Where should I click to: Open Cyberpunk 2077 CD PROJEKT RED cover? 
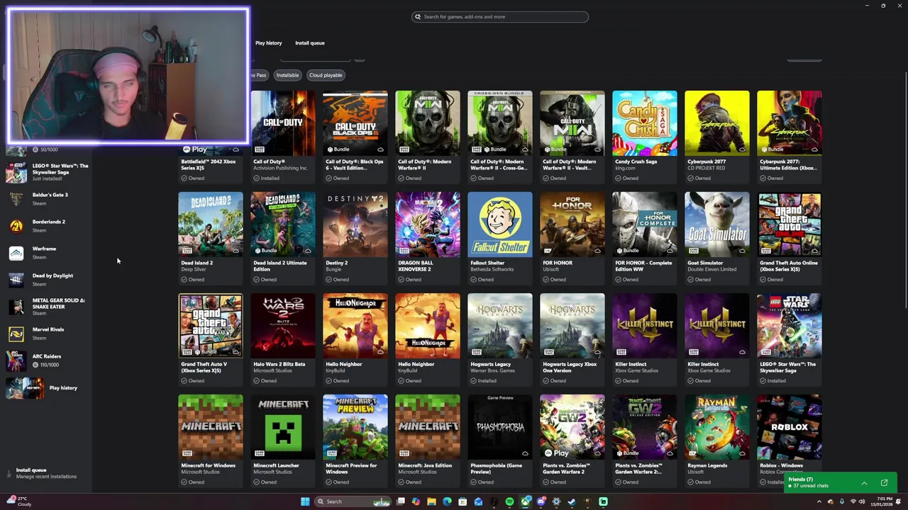pos(717,123)
